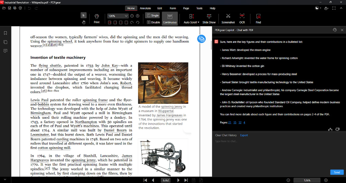This screenshot has width=346, height=183.
Task: Toggle Continuous scrolling mode
Action: tap(170, 19)
